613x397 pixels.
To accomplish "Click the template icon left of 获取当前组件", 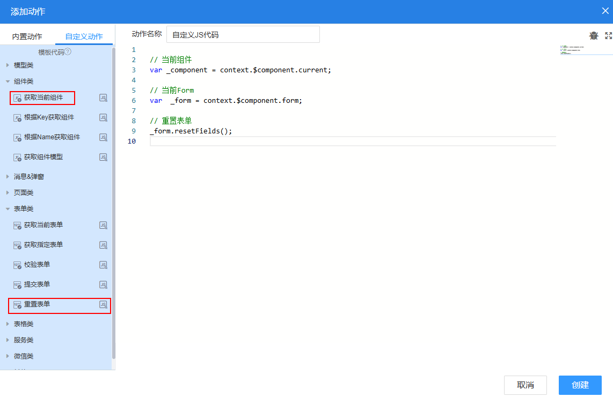I will pos(18,98).
